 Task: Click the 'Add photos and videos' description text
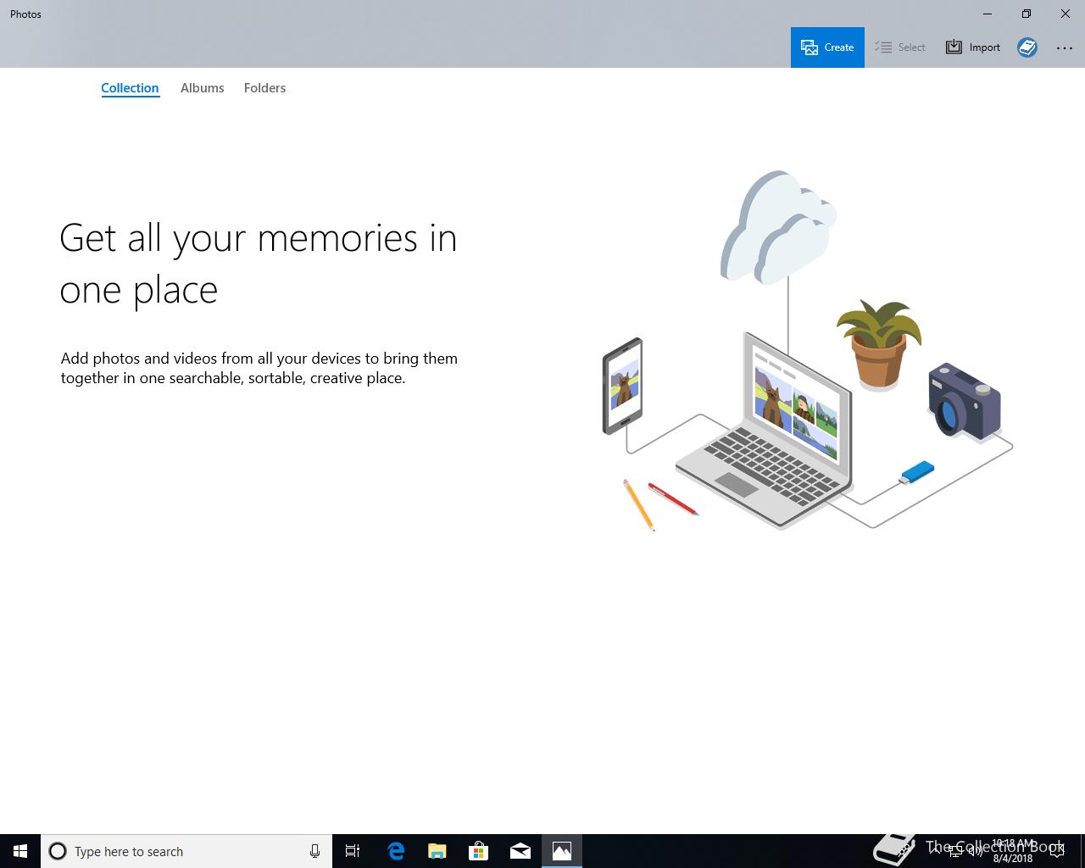coord(259,368)
